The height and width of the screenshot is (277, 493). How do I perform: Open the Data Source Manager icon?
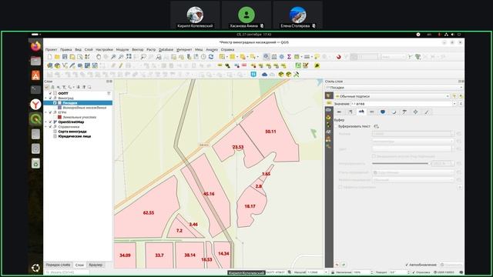pos(49,65)
